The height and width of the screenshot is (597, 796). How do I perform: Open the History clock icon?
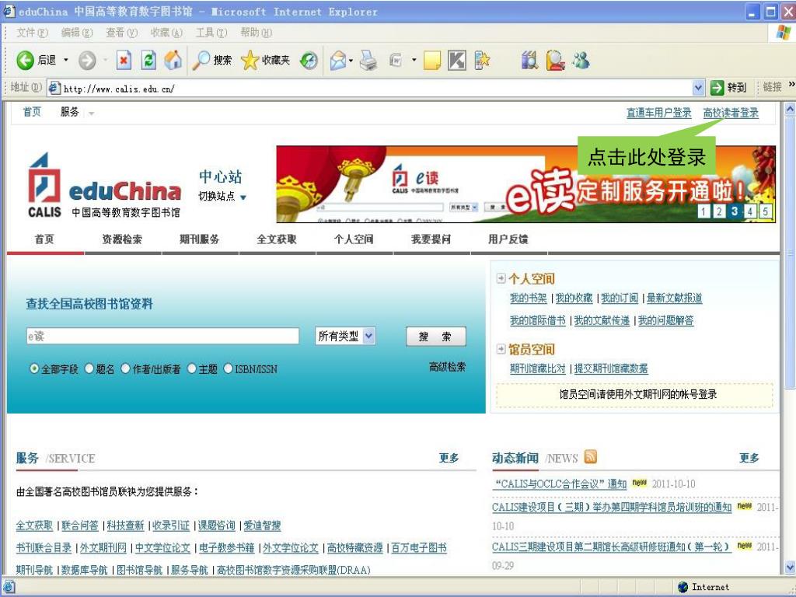pyautogui.click(x=309, y=61)
